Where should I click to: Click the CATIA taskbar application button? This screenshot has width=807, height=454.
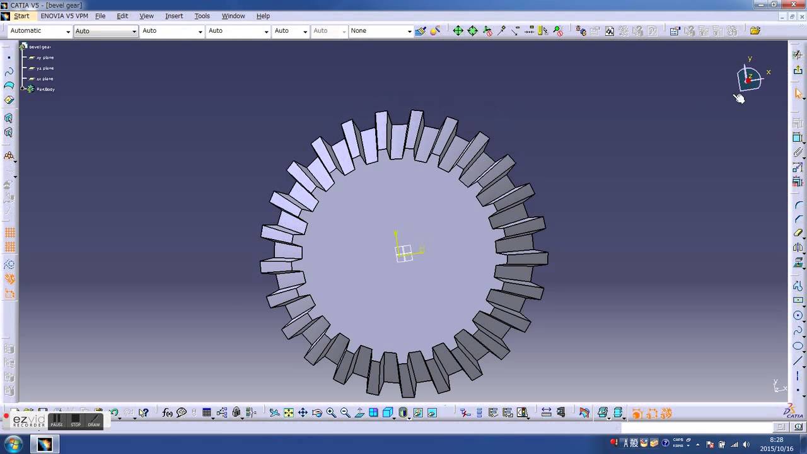(x=44, y=445)
